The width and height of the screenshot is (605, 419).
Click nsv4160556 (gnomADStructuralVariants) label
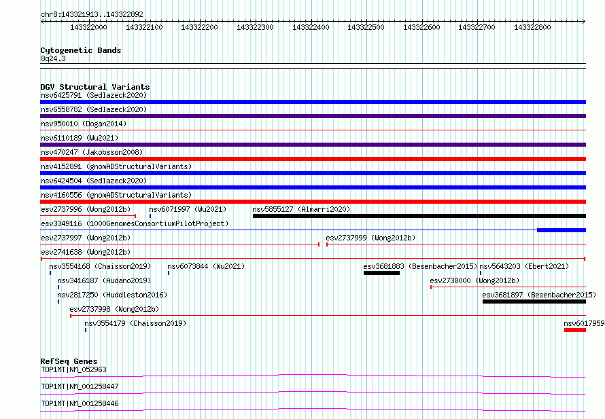click(116, 195)
